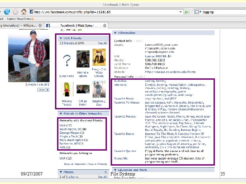Click Show All Networks link
Viewport: 246px width, 184px height.
(x=75, y=164)
